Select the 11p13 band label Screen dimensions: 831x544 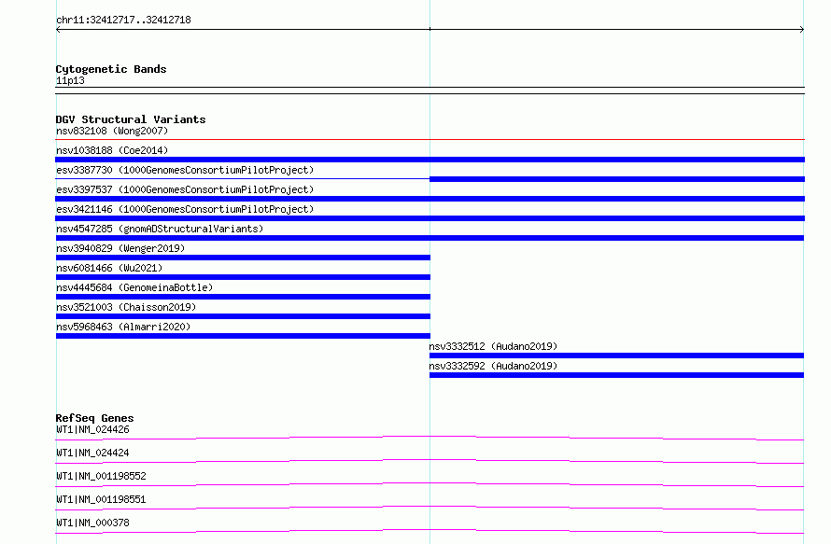pos(70,80)
